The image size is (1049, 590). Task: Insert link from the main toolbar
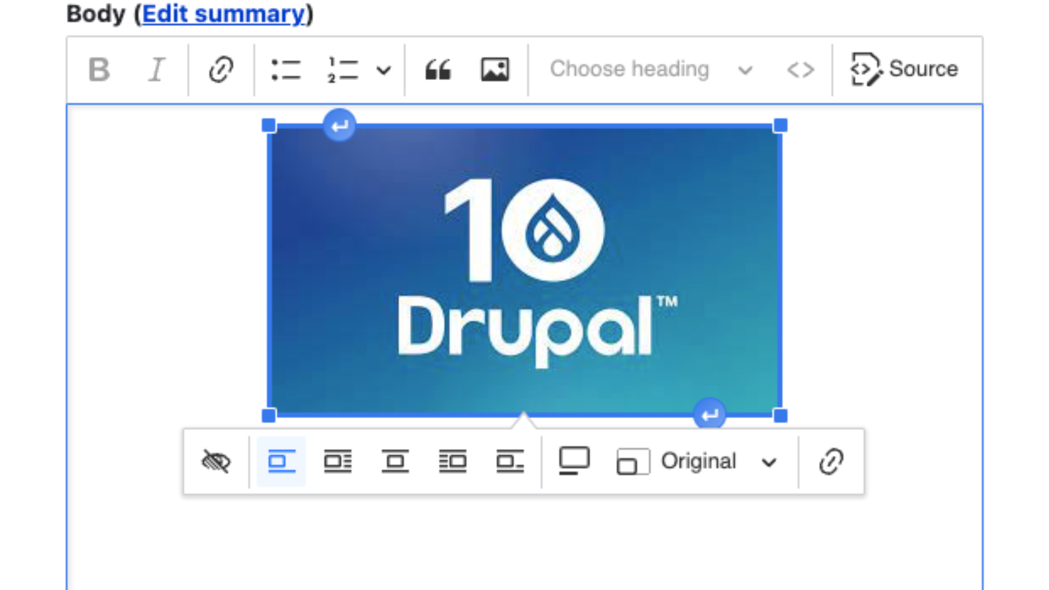221,70
